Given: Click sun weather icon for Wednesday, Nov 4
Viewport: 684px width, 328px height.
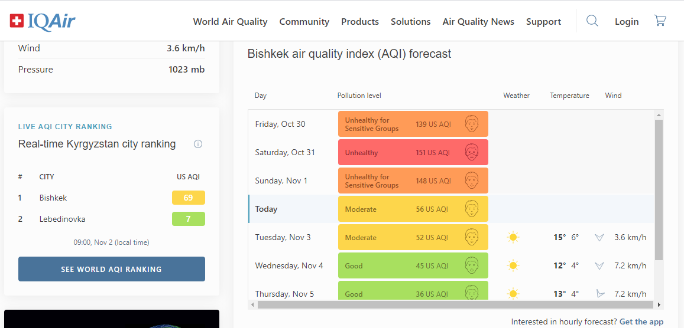Looking at the screenshot, I should [513, 266].
